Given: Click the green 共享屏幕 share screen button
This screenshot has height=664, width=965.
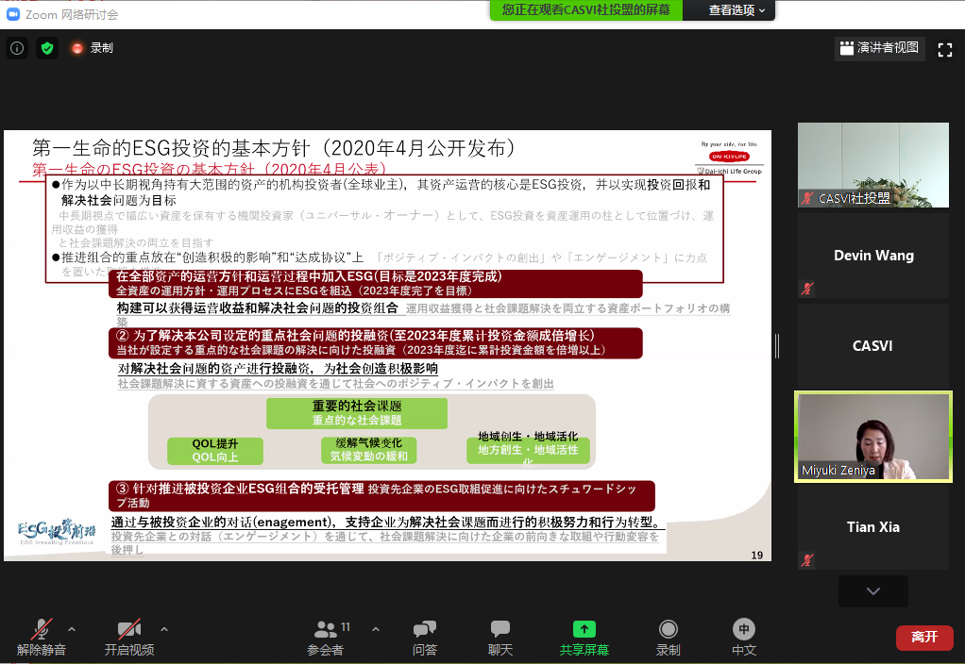Looking at the screenshot, I should pyautogui.click(x=584, y=637).
